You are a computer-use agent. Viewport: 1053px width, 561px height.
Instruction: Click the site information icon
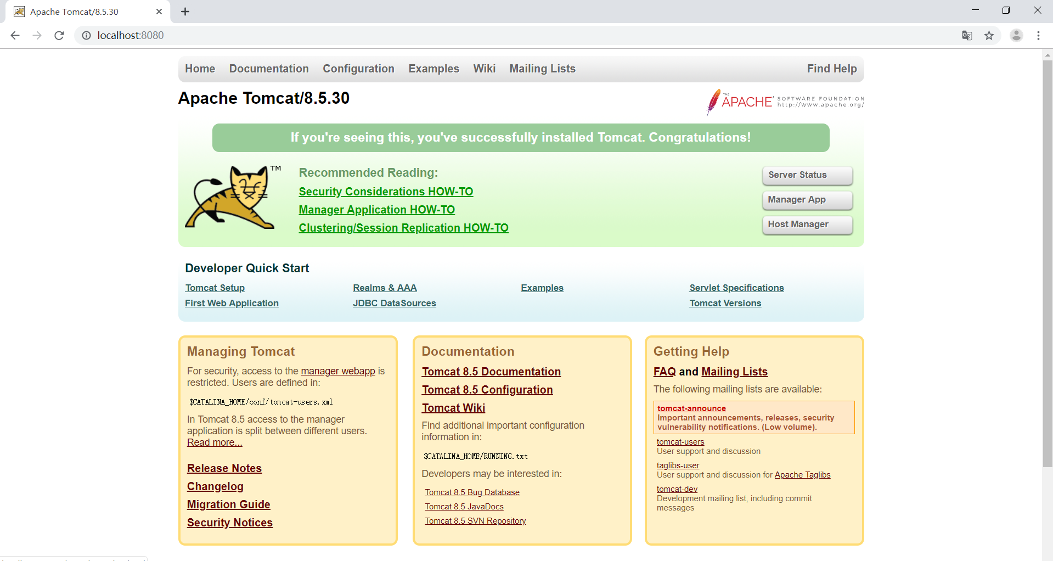[86, 36]
